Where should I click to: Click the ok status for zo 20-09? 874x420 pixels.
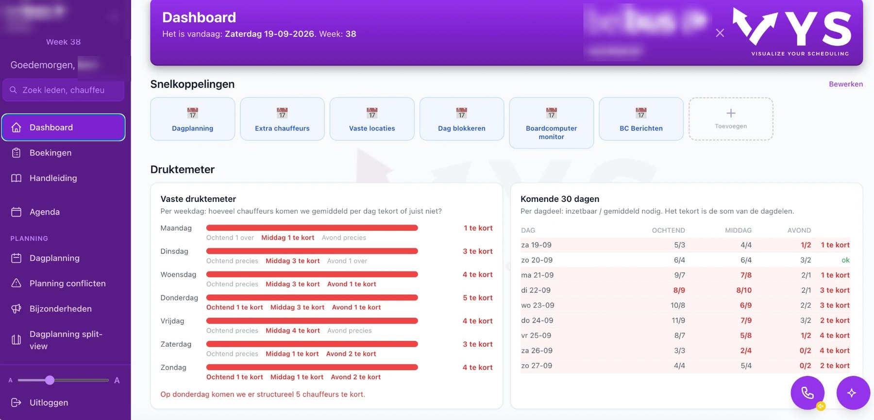pos(845,260)
